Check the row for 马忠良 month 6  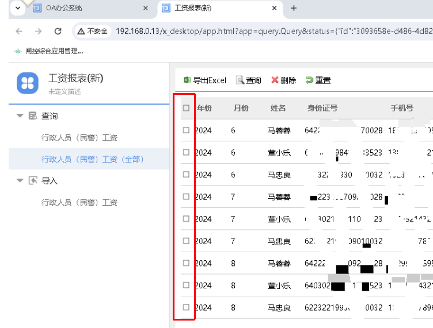pyautogui.click(x=186, y=174)
